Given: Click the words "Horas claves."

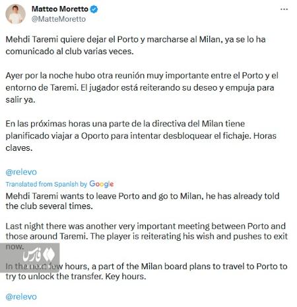Looking at the screenshot, I should click(x=141, y=142).
